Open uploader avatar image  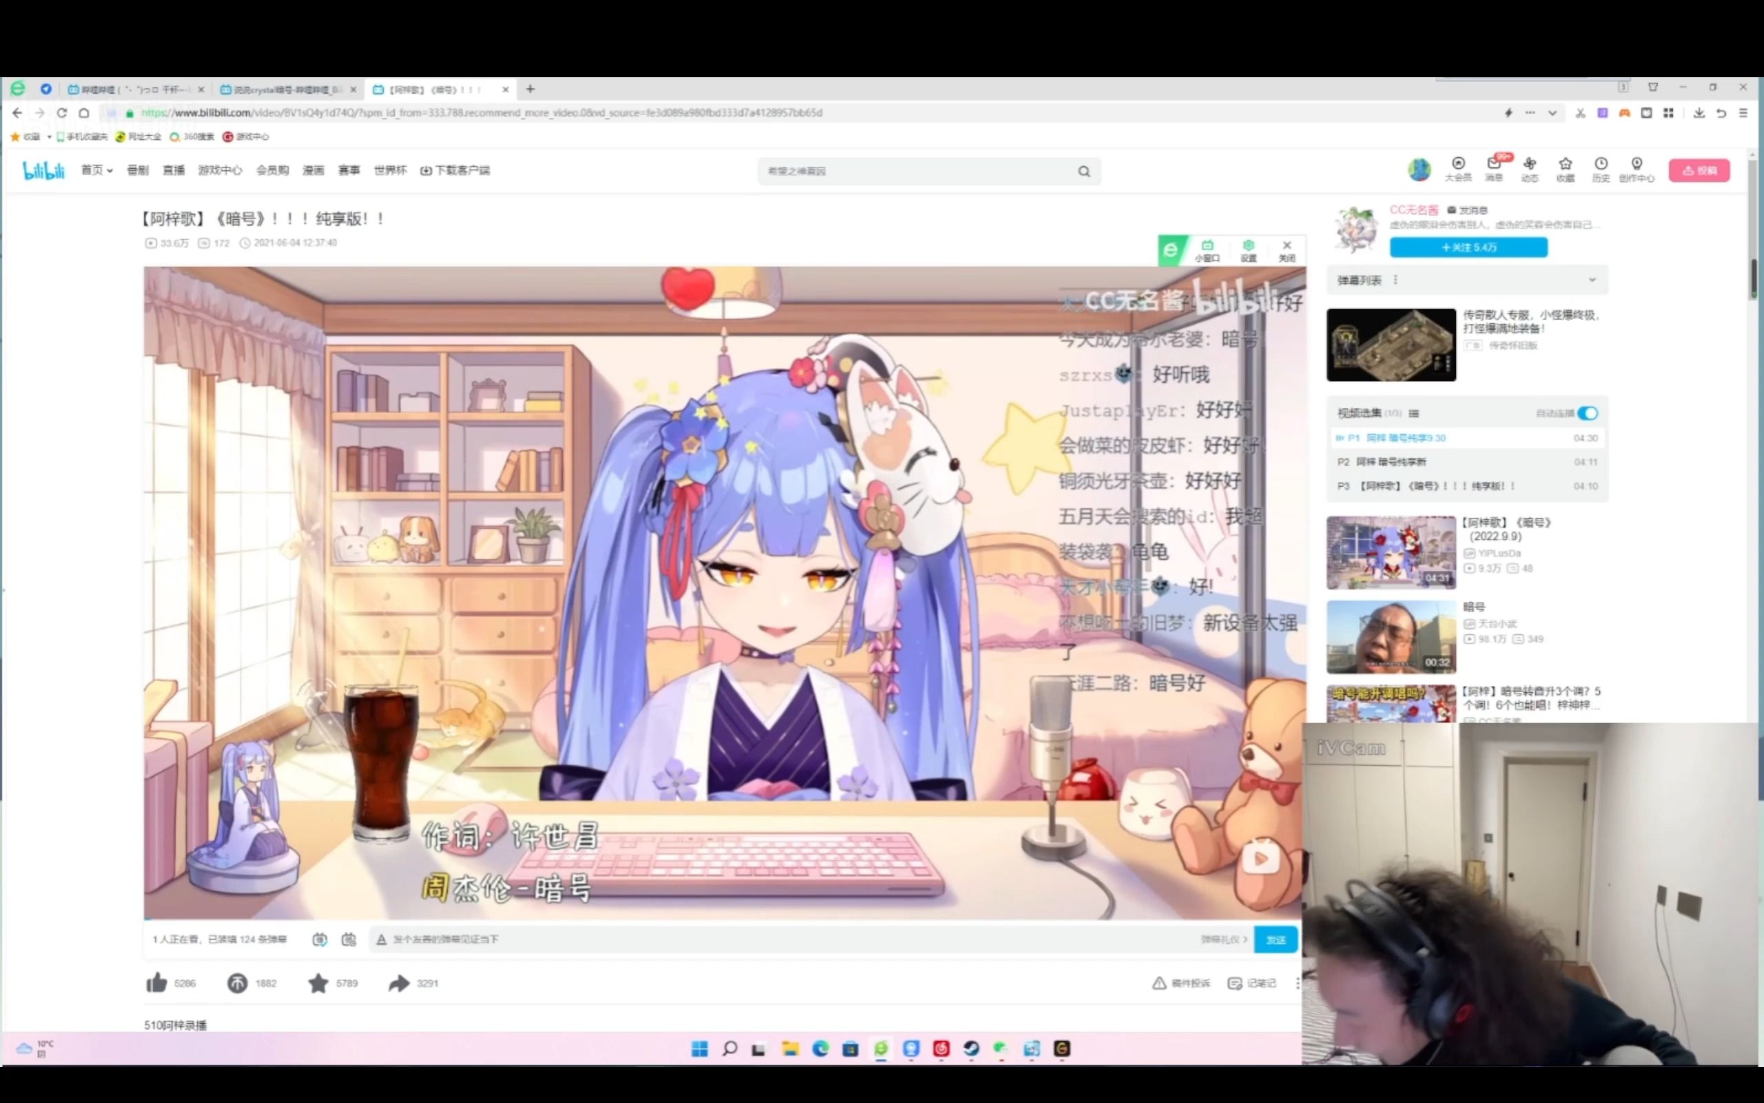tap(1356, 229)
